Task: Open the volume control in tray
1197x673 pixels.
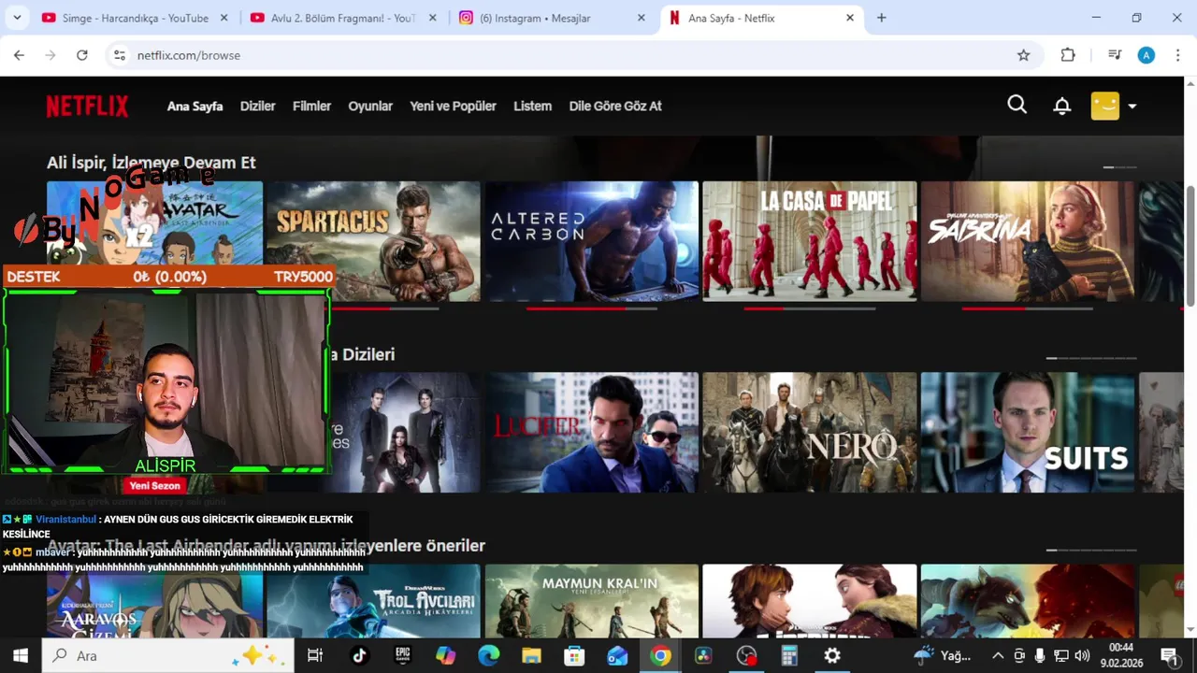Action: click(x=1082, y=655)
